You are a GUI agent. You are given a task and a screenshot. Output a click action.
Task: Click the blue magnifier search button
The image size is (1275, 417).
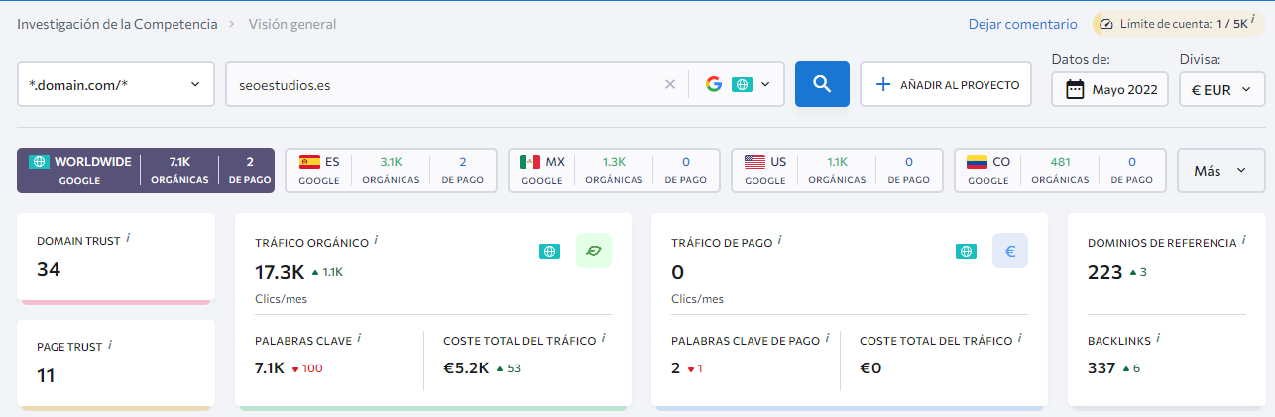(822, 84)
